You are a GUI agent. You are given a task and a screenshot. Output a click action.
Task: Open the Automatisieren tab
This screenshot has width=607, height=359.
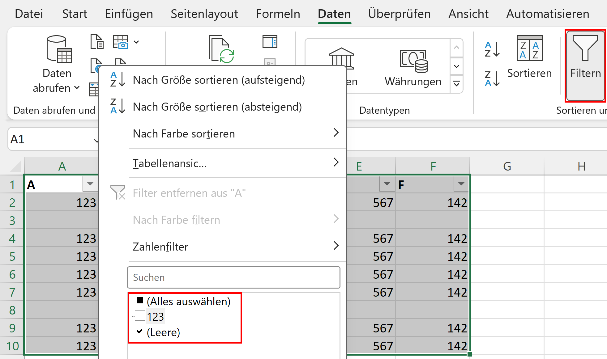(548, 14)
